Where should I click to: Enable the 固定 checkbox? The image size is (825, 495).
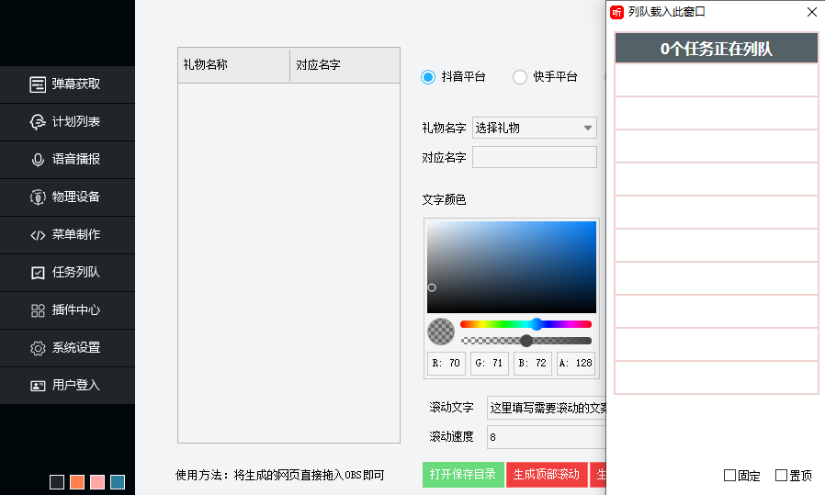(x=730, y=476)
